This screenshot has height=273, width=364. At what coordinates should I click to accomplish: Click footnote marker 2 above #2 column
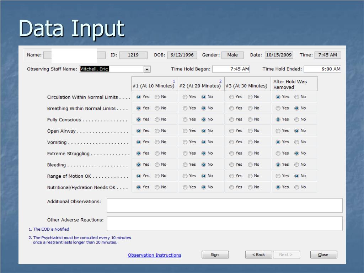tap(220, 81)
